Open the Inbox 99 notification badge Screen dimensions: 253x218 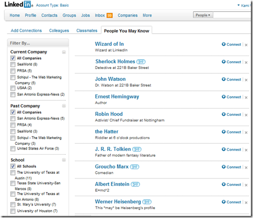[x=110, y=16]
